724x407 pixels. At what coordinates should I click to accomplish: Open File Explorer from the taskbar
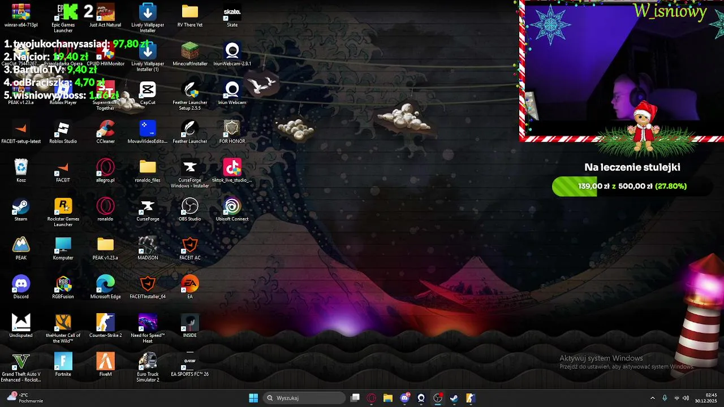tap(388, 398)
